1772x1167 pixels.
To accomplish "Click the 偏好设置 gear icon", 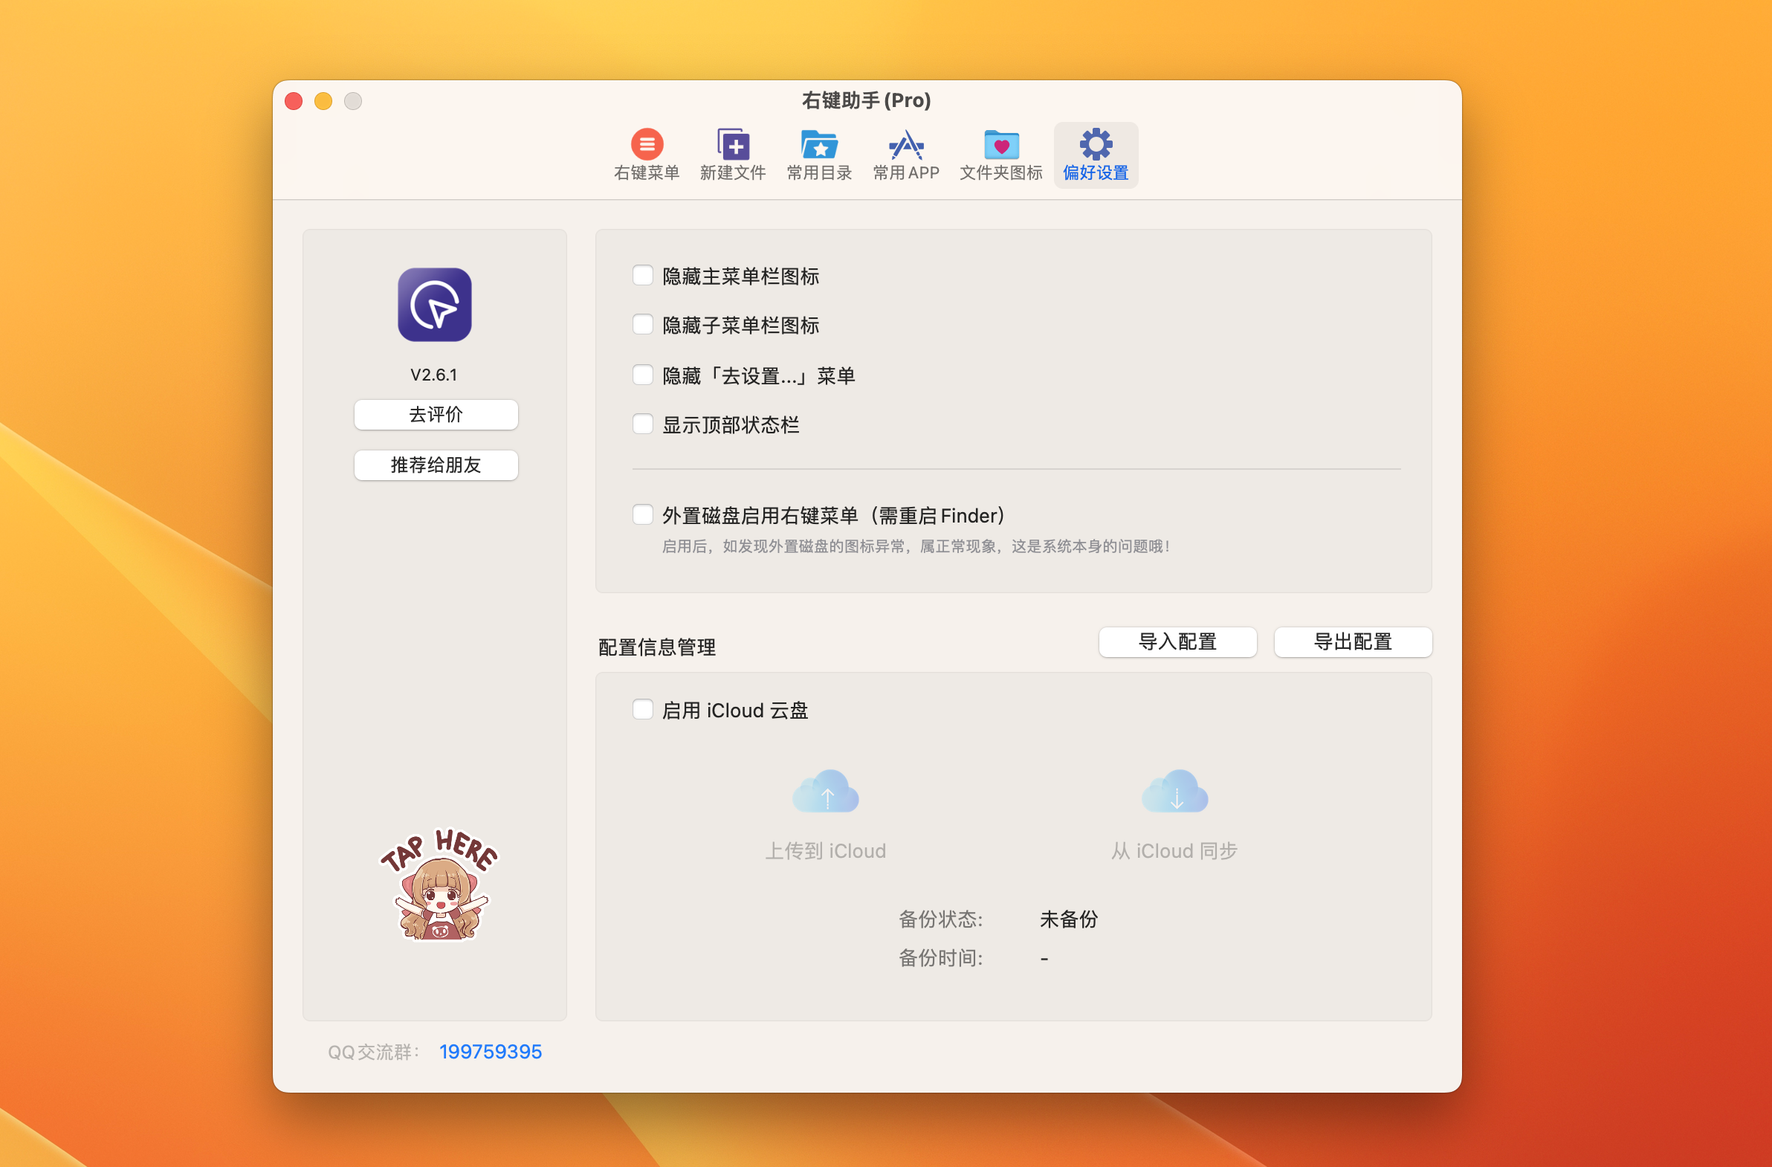I will [1095, 145].
